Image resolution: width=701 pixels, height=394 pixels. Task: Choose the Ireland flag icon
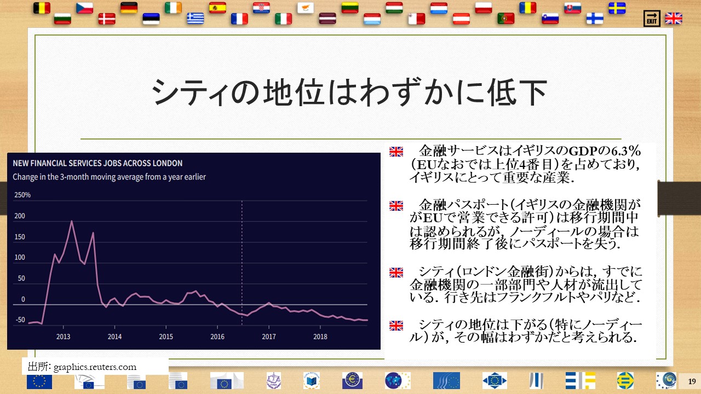pyautogui.click(x=173, y=8)
